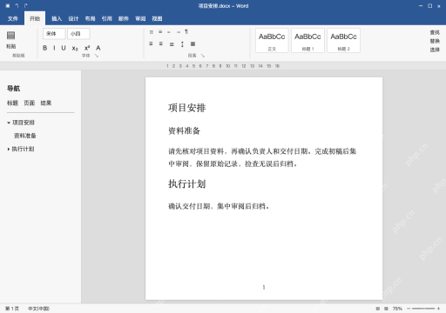Toggle bold formatting with B
Image resolution: width=446 pixels, height=313 pixels.
point(44,48)
